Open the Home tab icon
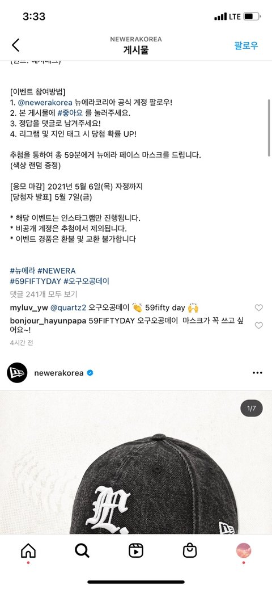Image resolution: width=272 pixels, height=589 pixels. [x=28, y=550]
